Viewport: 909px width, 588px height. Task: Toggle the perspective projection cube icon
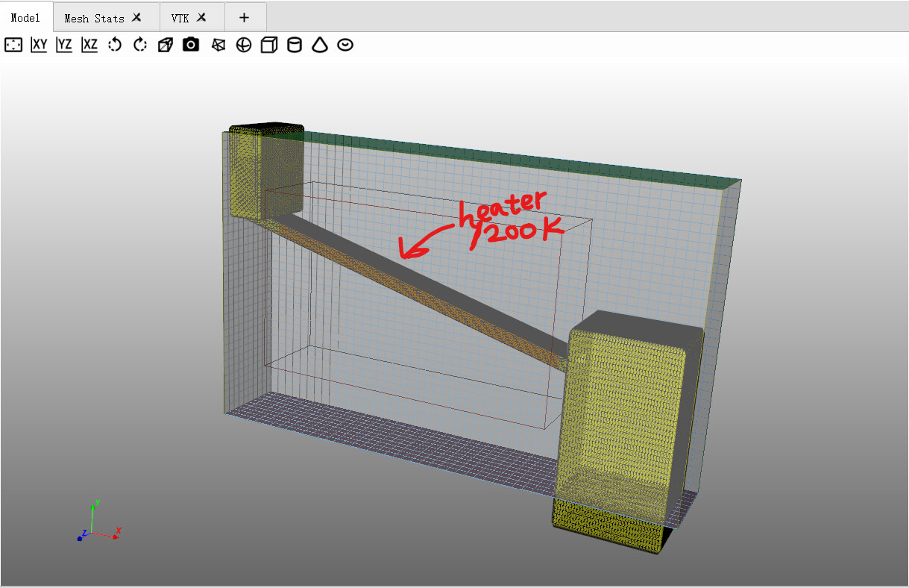click(166, 46)
